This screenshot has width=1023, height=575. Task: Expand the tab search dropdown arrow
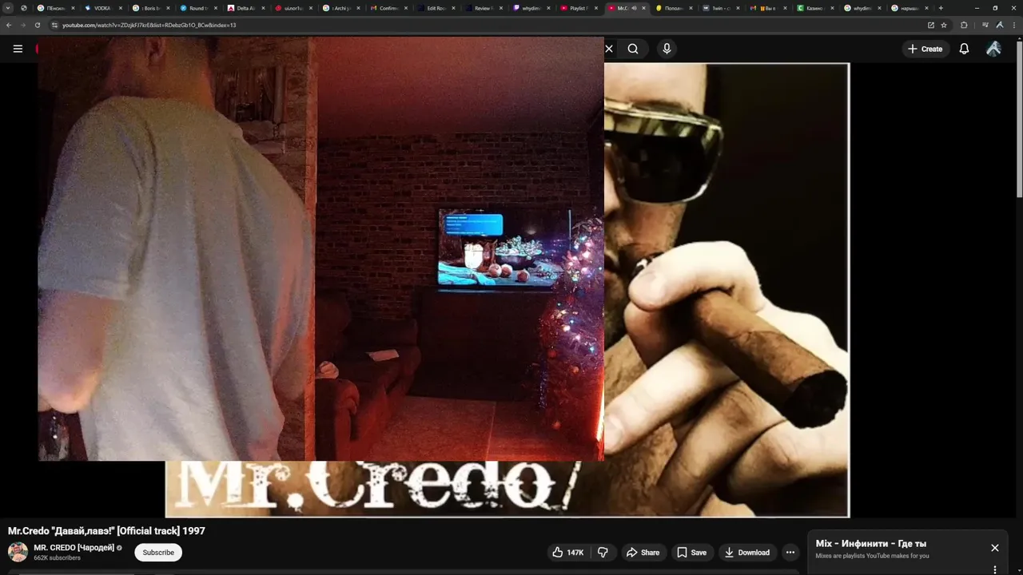[x=8, y=8]
